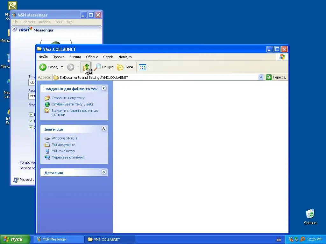Collapse the Завдання для файлів та тек panel
This screenshot has height=244, width=326.
tap(103, 88)
